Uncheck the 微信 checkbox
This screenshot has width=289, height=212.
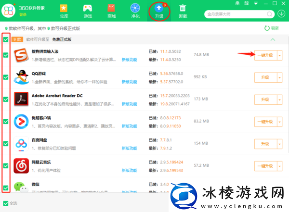pyautogui.click(x=6, y=188)
